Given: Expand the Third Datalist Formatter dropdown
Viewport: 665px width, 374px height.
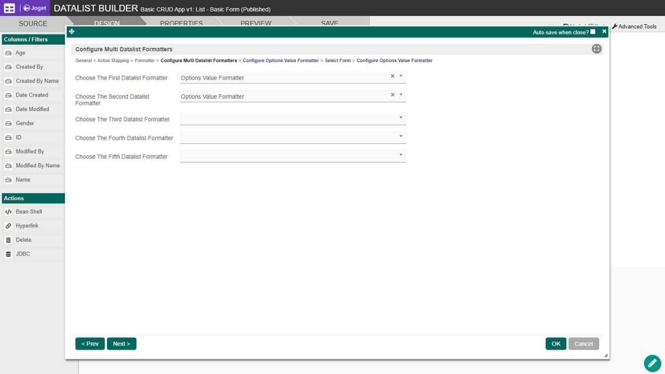Looking at the screenshot, I should click(401, 118).
